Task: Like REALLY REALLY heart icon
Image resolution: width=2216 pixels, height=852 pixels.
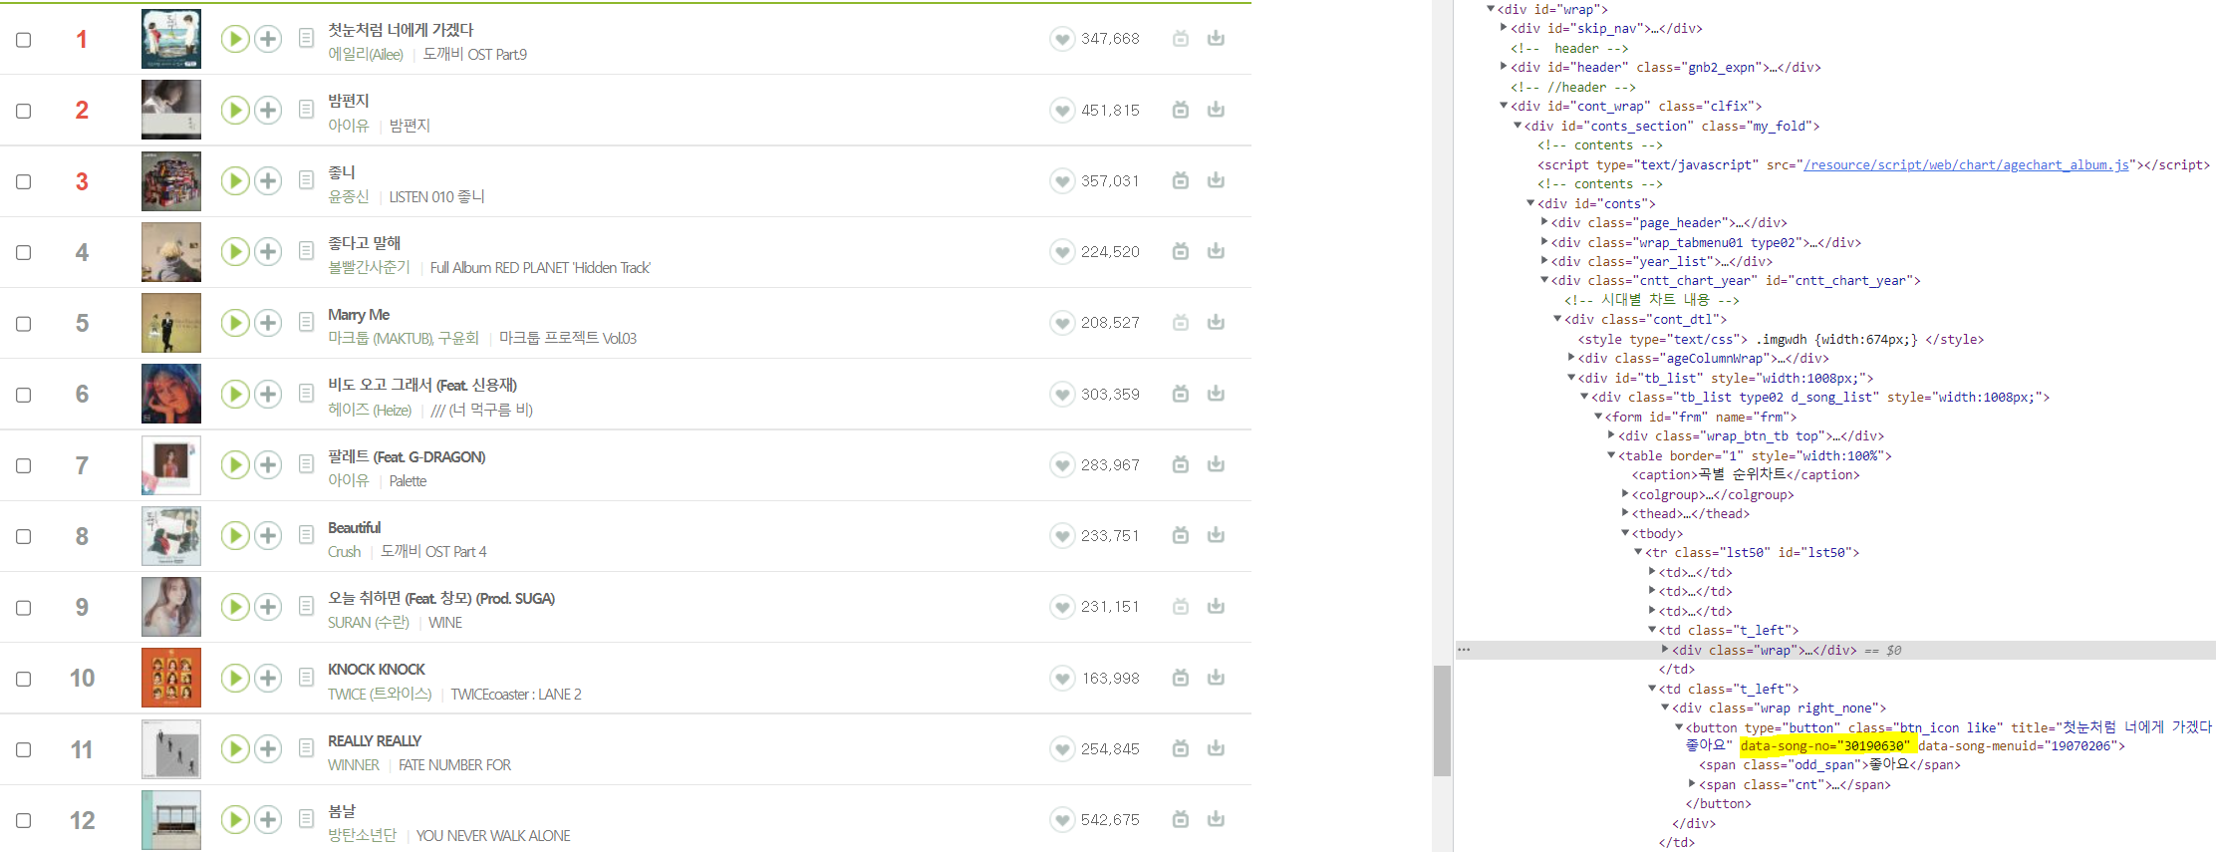Action: tap(1062, 749)
